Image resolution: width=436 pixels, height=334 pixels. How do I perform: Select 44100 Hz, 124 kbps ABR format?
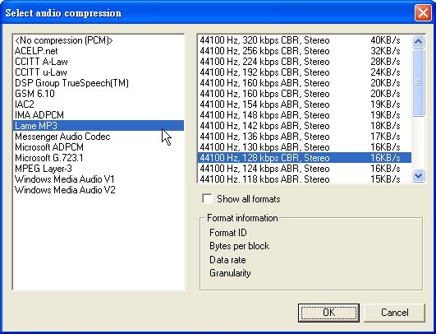pos(305,169)
